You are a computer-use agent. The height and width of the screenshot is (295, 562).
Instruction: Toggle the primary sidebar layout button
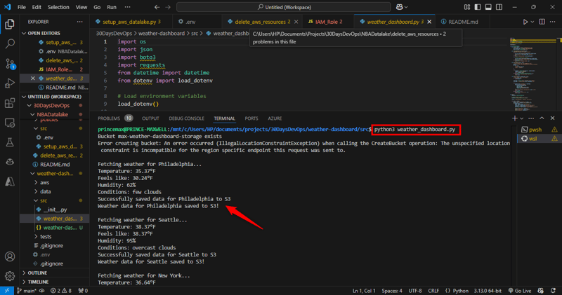click(x=478, y=7)
